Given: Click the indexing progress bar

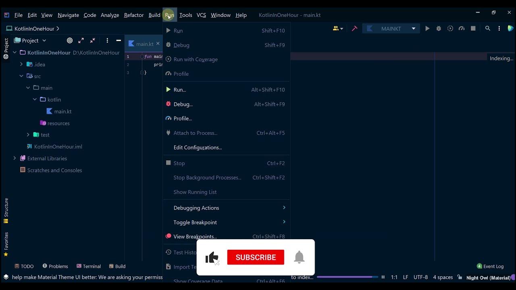Looking at the screenshot, I should (347, 277).
